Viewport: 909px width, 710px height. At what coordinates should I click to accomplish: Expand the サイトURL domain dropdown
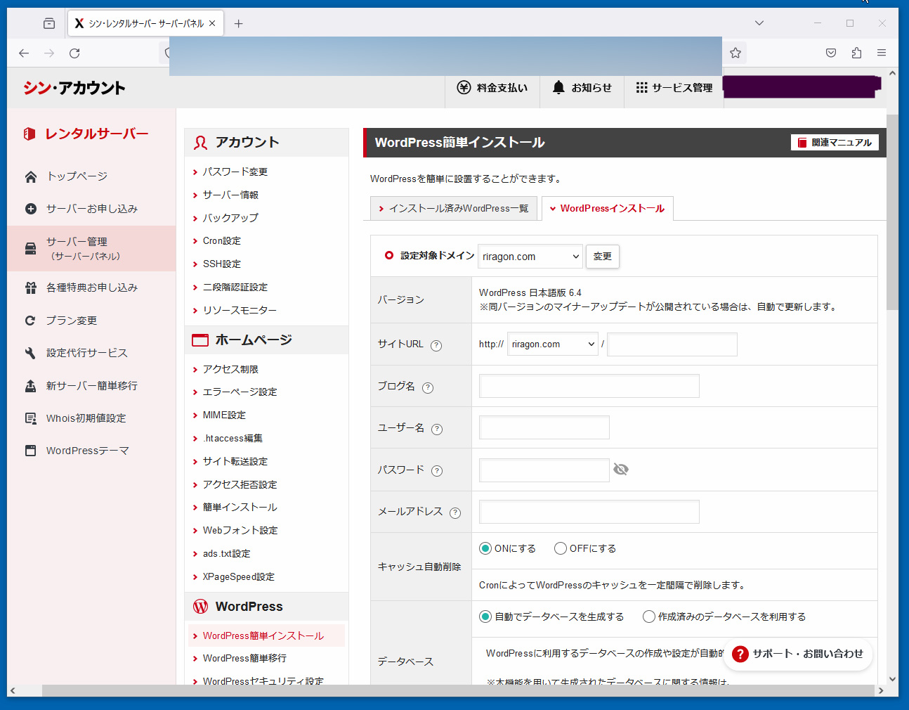[552, 344]
